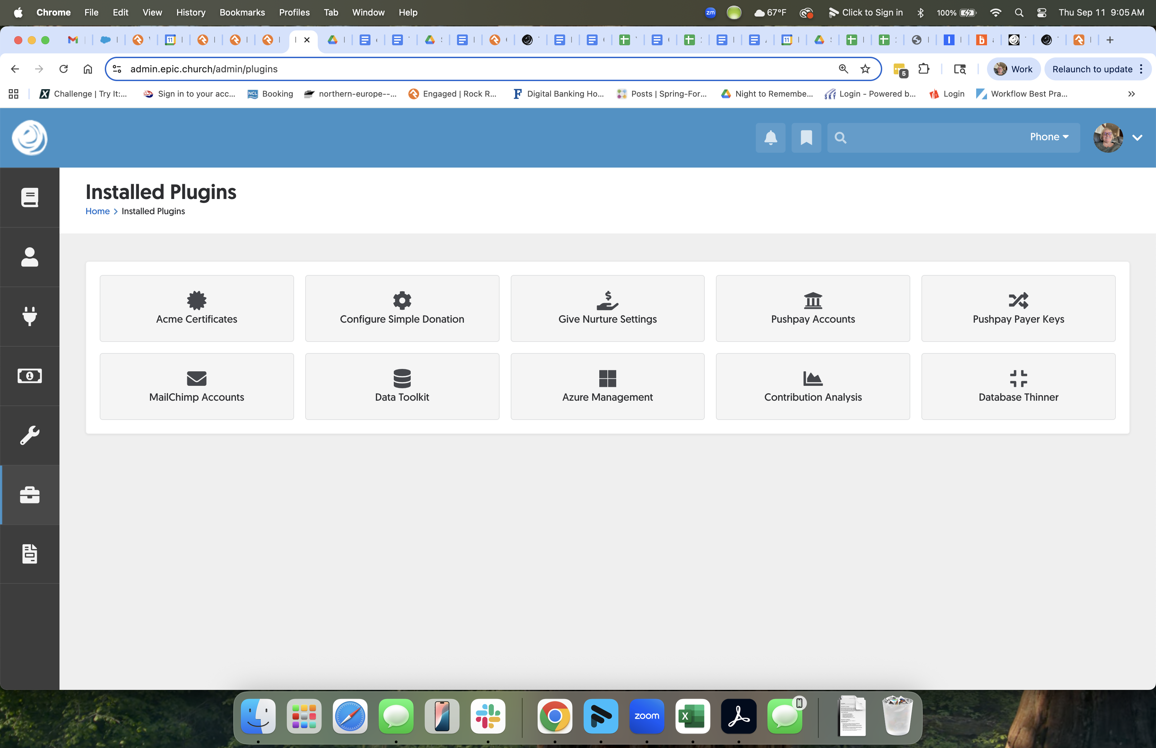Open the Bookmarks menu in the menu bar
Screen dimensions: 1156x748
click(x=242, y=12)
